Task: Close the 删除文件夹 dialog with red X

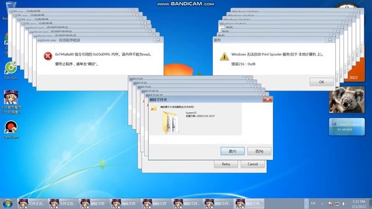Action: pyautogui.click(x=267, y=99)
